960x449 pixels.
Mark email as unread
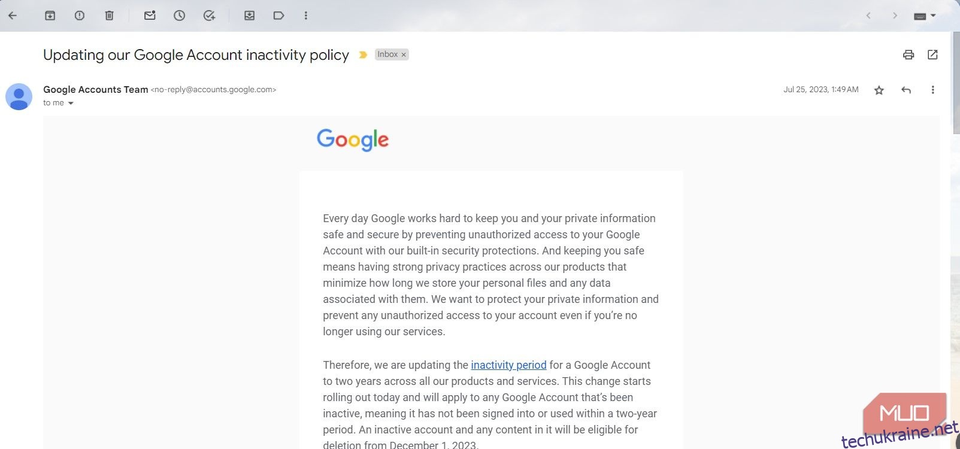click(150, 16)
